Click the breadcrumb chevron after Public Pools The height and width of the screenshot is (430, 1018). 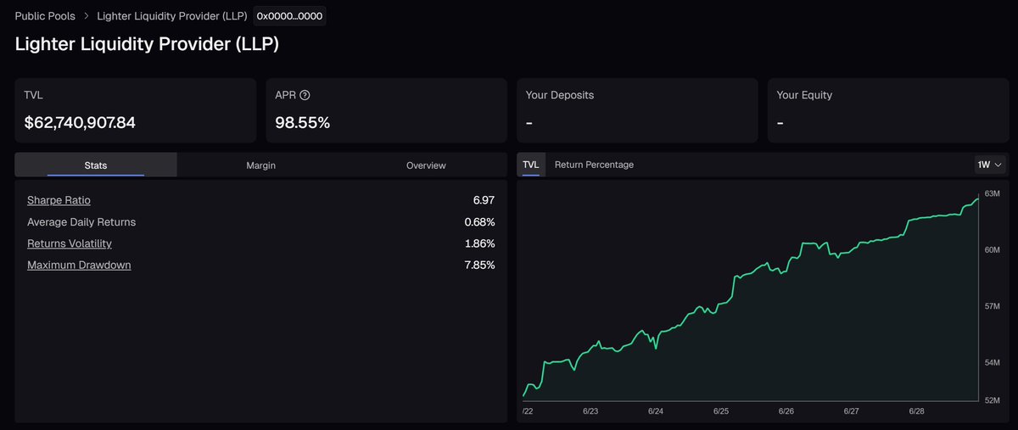pyautogui.click(x=86, y=16)
